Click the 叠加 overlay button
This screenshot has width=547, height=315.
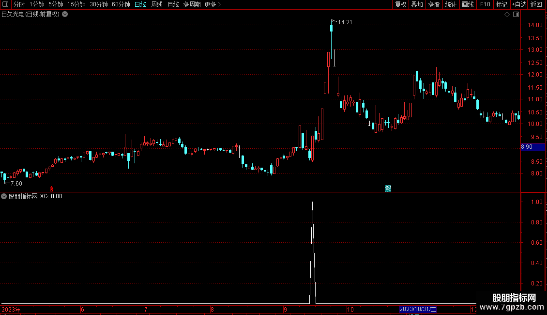[417, 4]
